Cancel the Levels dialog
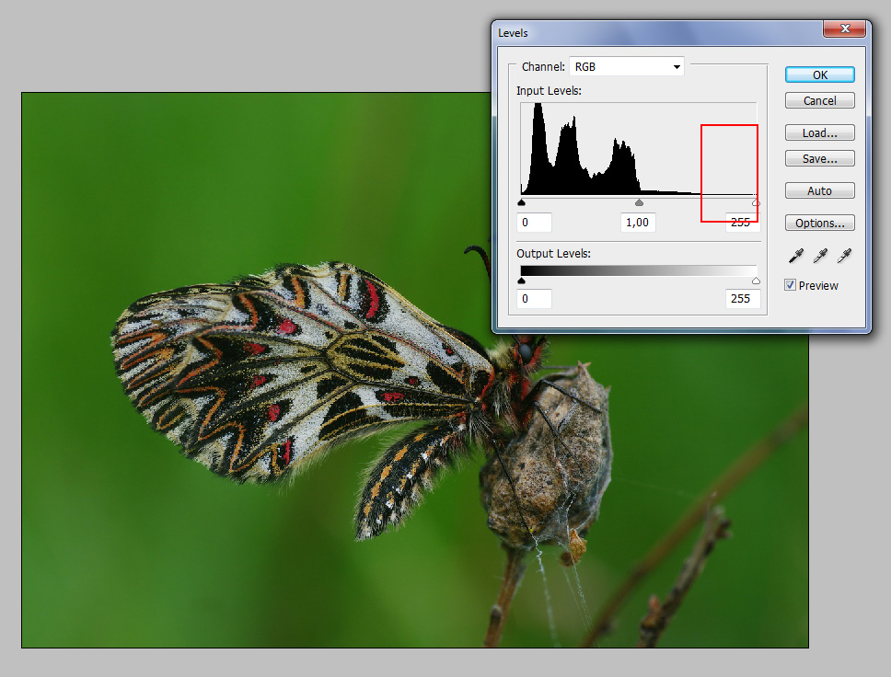891x677 pixels. 819,100
